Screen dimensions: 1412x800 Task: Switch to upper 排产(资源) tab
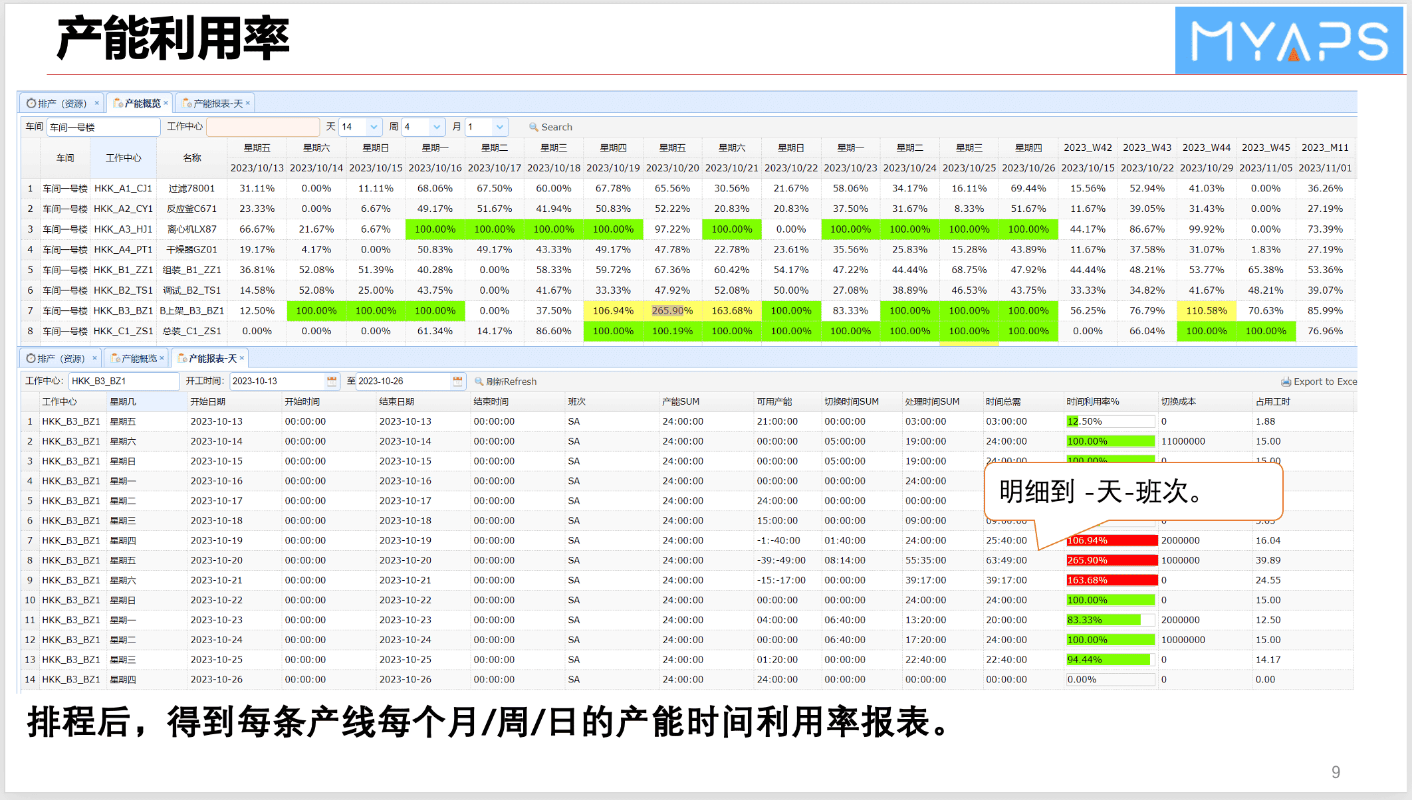61,103
